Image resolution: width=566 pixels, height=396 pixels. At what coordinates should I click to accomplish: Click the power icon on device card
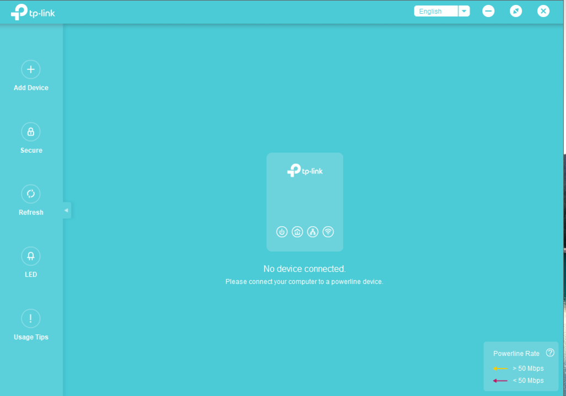[282, 232]
